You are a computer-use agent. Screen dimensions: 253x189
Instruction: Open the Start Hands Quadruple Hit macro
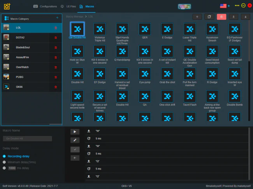pos(122,29)
